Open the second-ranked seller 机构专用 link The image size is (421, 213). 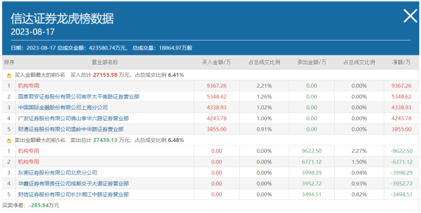tap(28, 162)
